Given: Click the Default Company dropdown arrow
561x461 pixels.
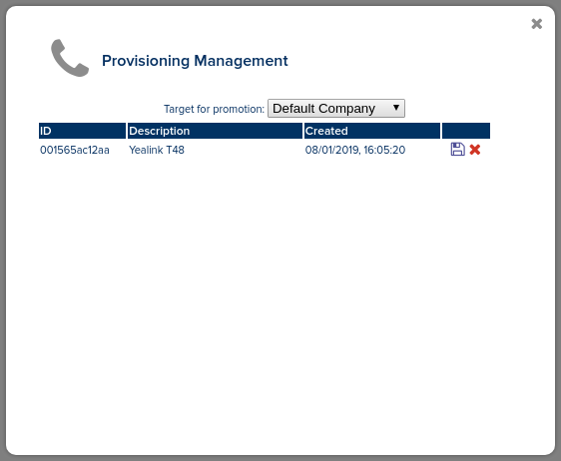Looking at the screenshot, I should coord(395,108).
